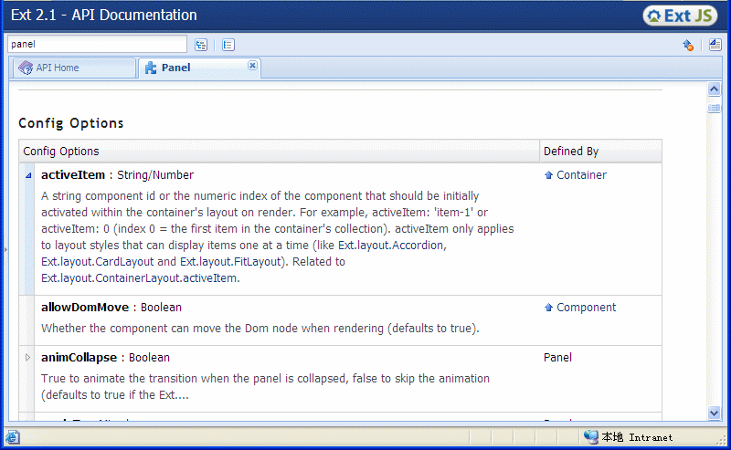Click Panel in the Defined By column
731x450 pixels.
[x=557, y=357]
